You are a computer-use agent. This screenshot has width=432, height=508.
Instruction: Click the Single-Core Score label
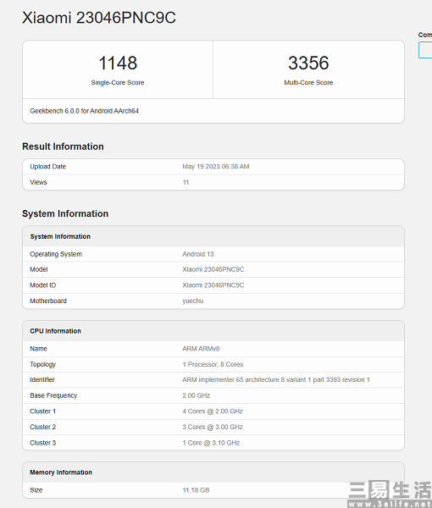[118, 83]
